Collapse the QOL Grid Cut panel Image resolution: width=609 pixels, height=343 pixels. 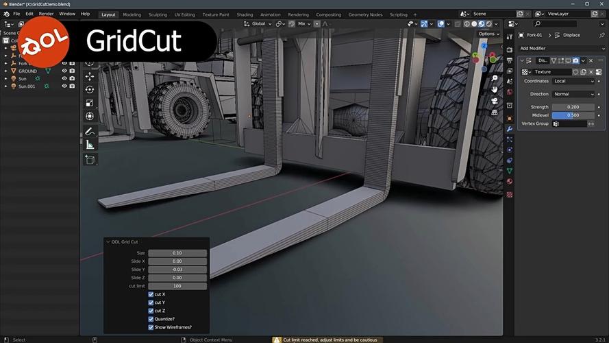coord(108,242)
